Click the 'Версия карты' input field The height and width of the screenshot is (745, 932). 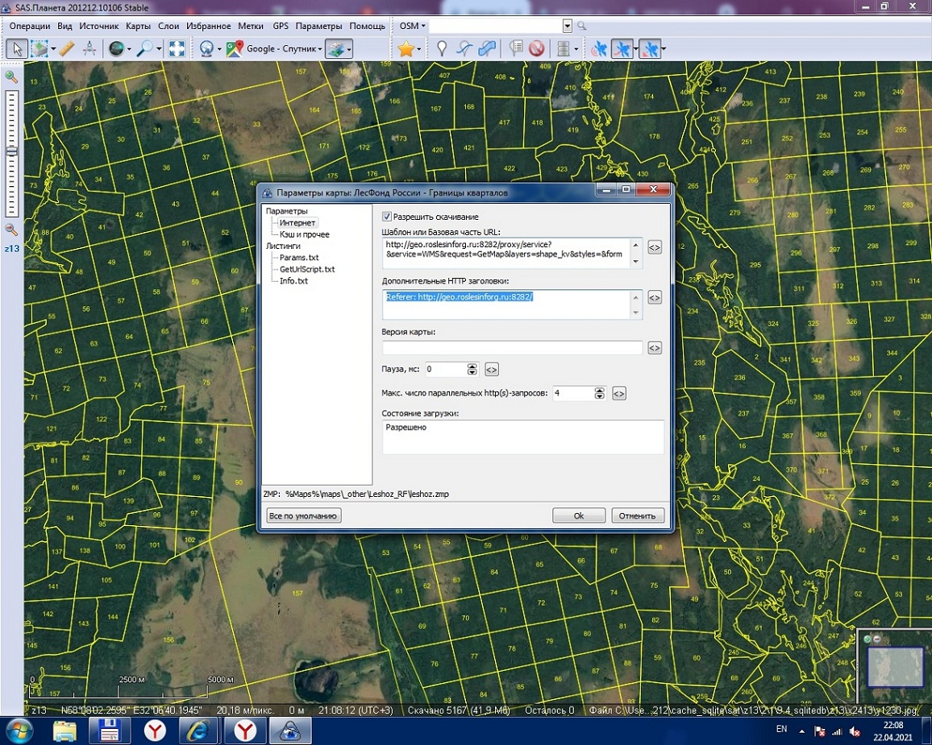[x=512, y=348]
